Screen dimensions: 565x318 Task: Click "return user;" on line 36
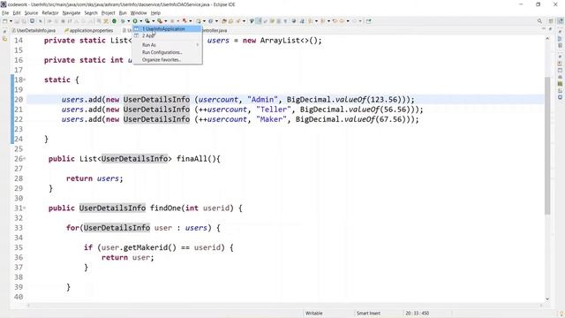point(127,257)
